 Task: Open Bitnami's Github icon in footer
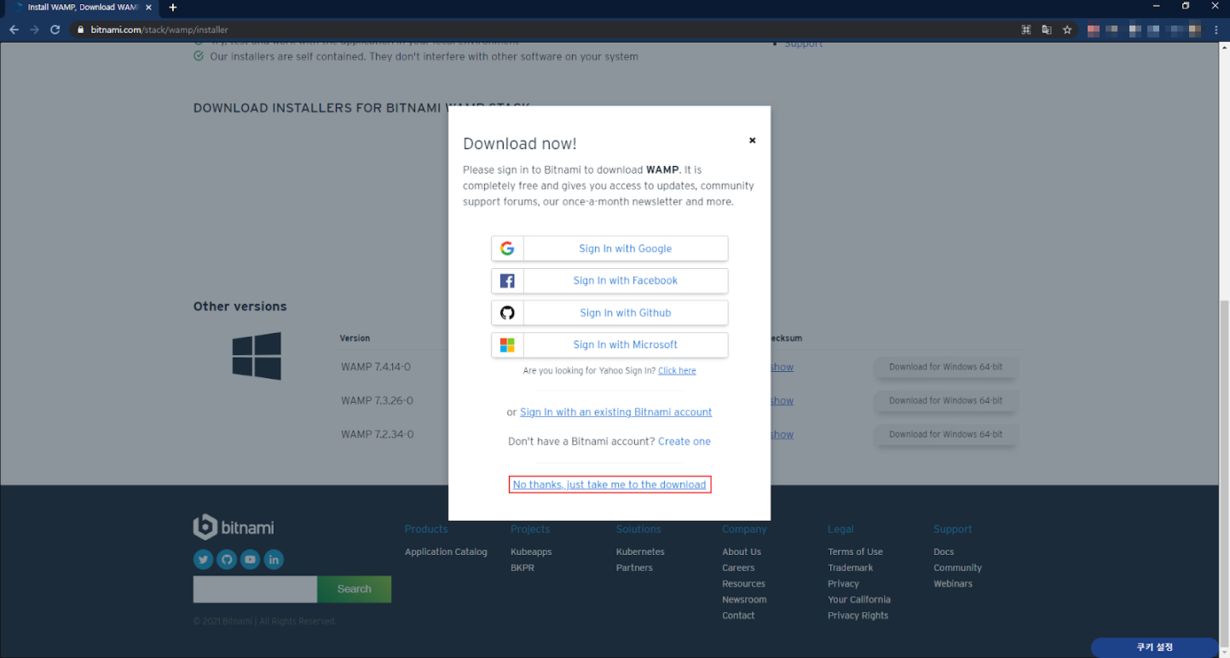click(x=226, y=559)
